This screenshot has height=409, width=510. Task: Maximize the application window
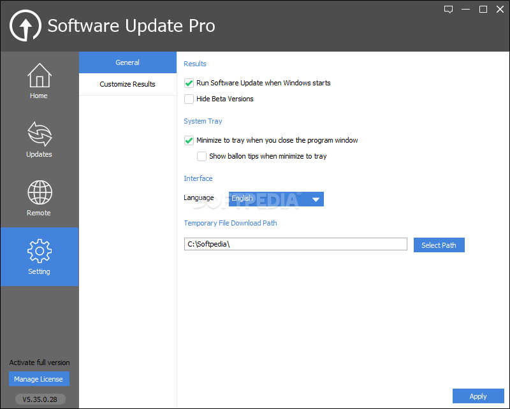click(x=483, y=10)
